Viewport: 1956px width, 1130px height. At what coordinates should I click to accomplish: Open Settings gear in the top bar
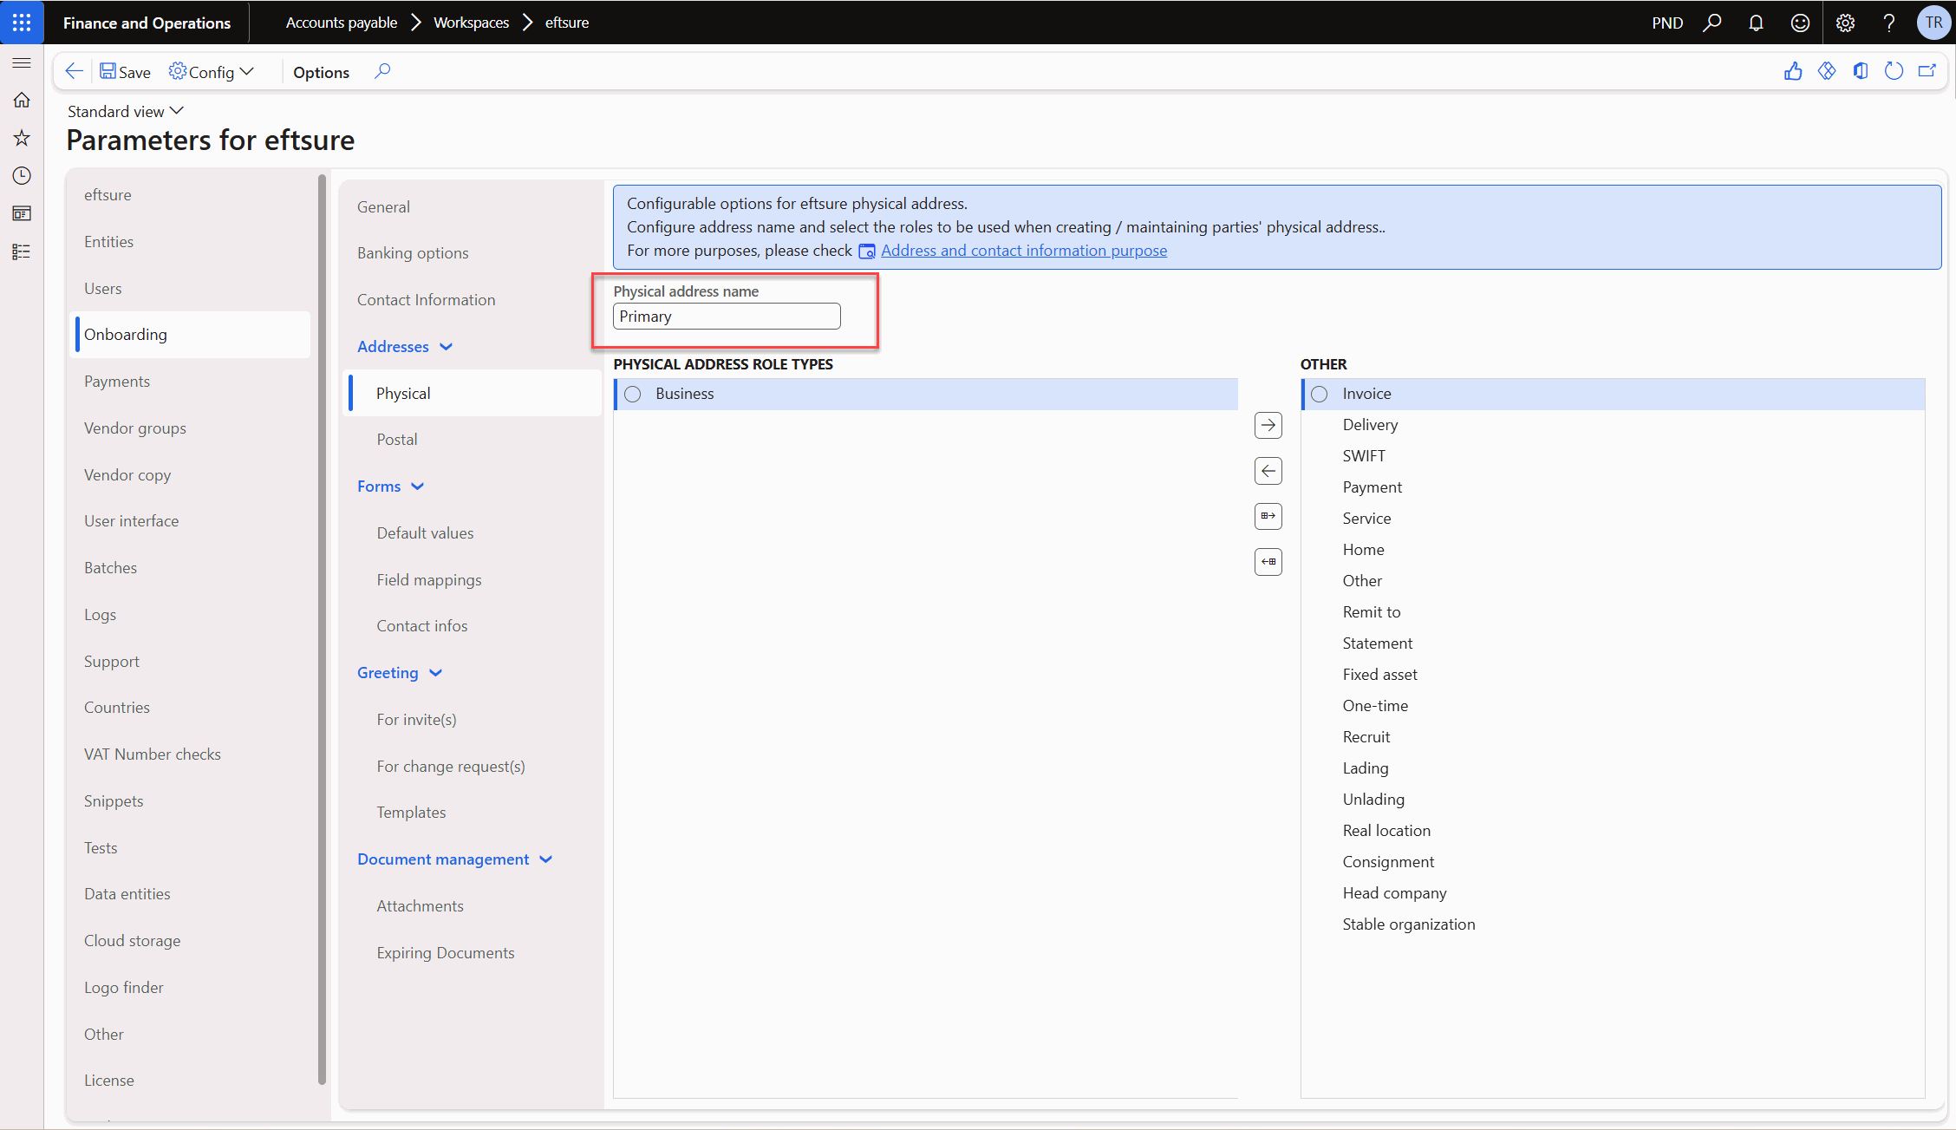[1845, 23]
